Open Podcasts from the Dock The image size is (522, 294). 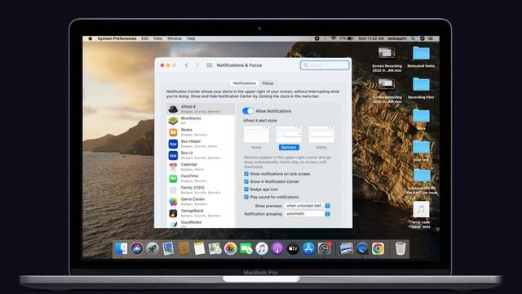[277, 248]
